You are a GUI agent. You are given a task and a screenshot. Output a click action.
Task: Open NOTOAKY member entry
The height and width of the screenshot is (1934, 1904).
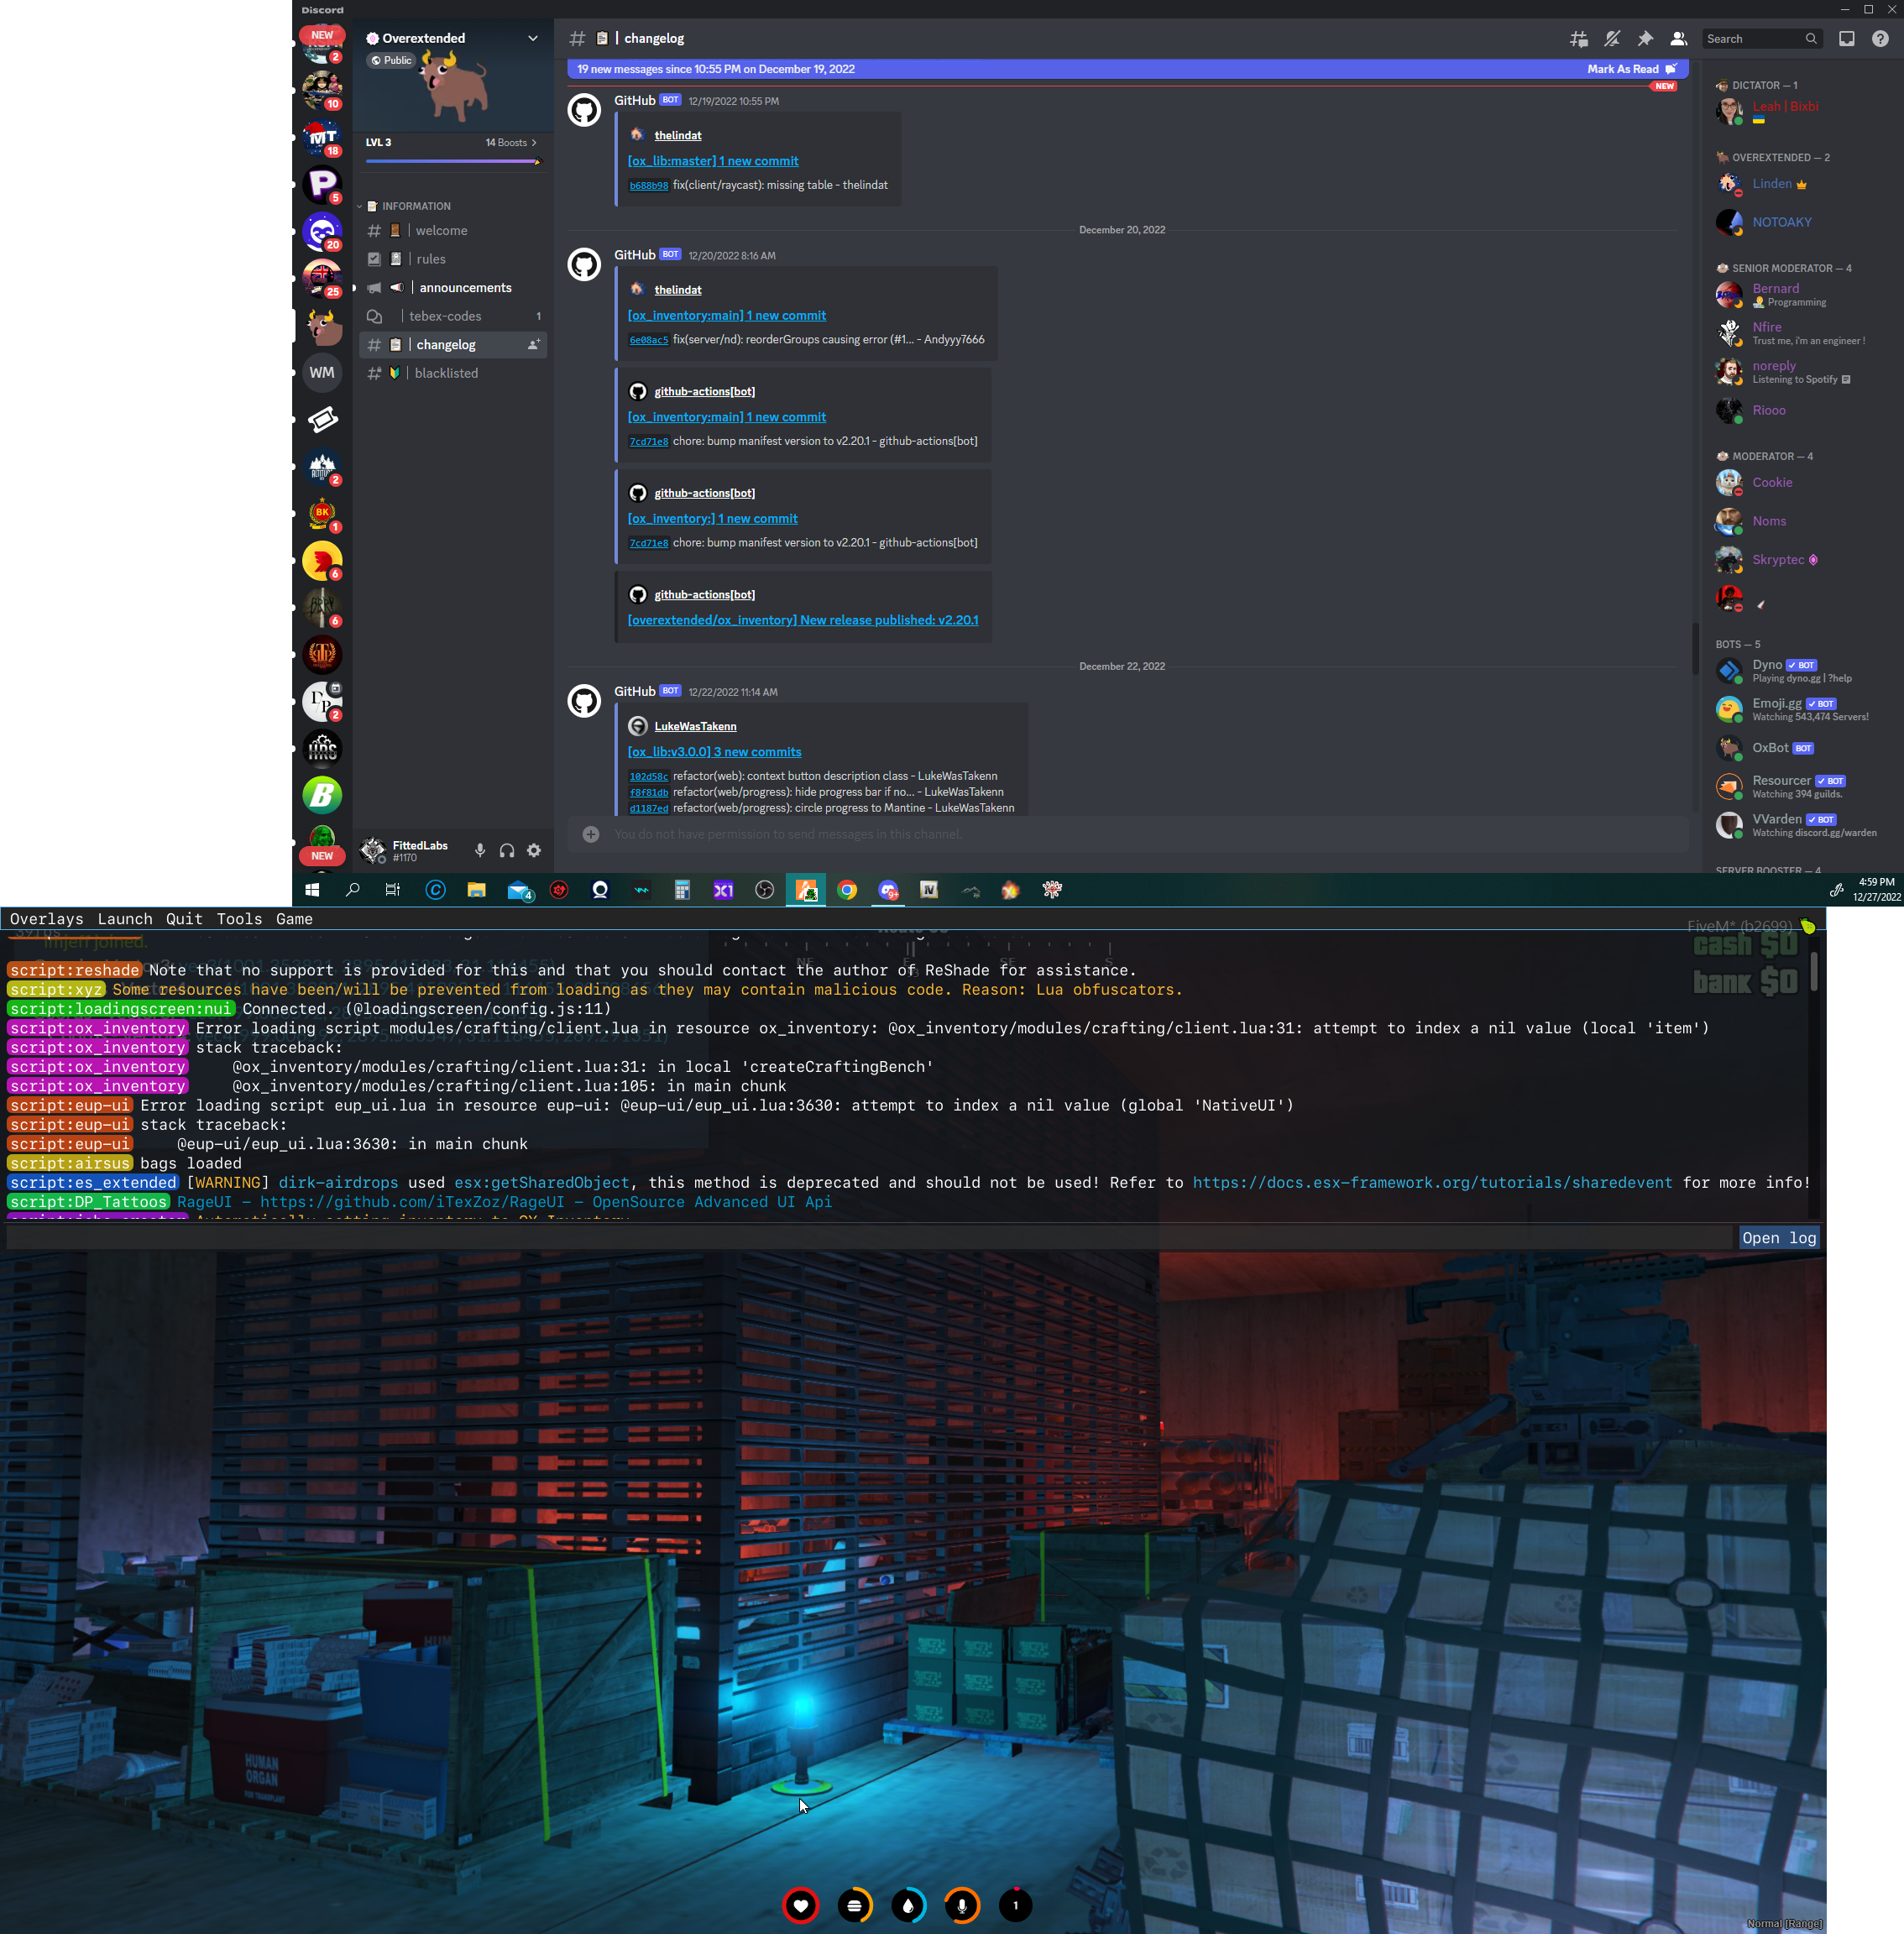pos(1802,222)
